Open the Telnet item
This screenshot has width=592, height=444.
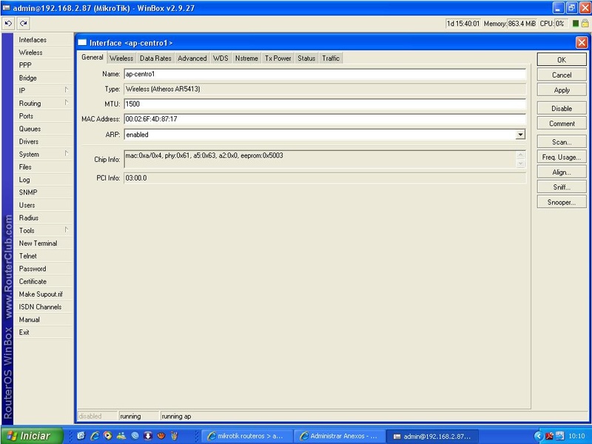(43, 256)
